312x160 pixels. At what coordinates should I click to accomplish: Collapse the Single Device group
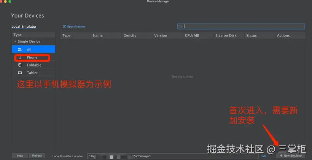pos(15,41)
